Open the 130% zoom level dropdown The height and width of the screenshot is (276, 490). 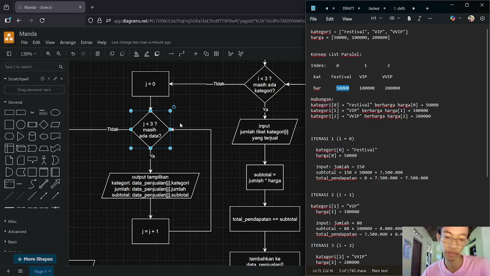click(x=28, y=54)
